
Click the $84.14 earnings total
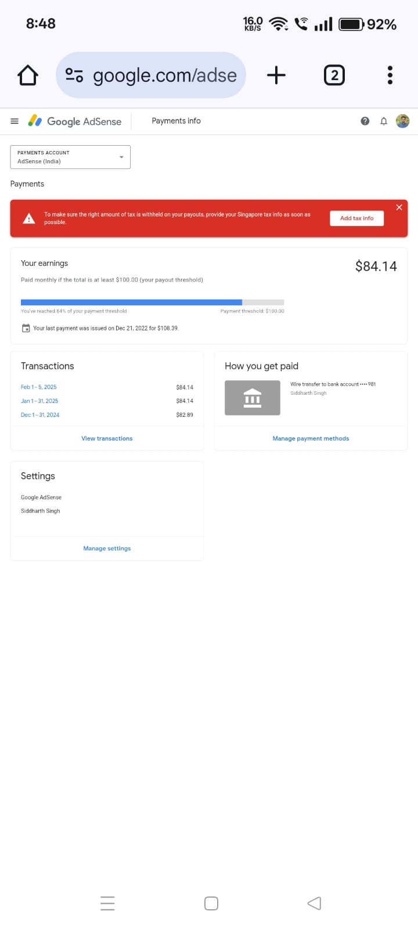click(376, 267)
